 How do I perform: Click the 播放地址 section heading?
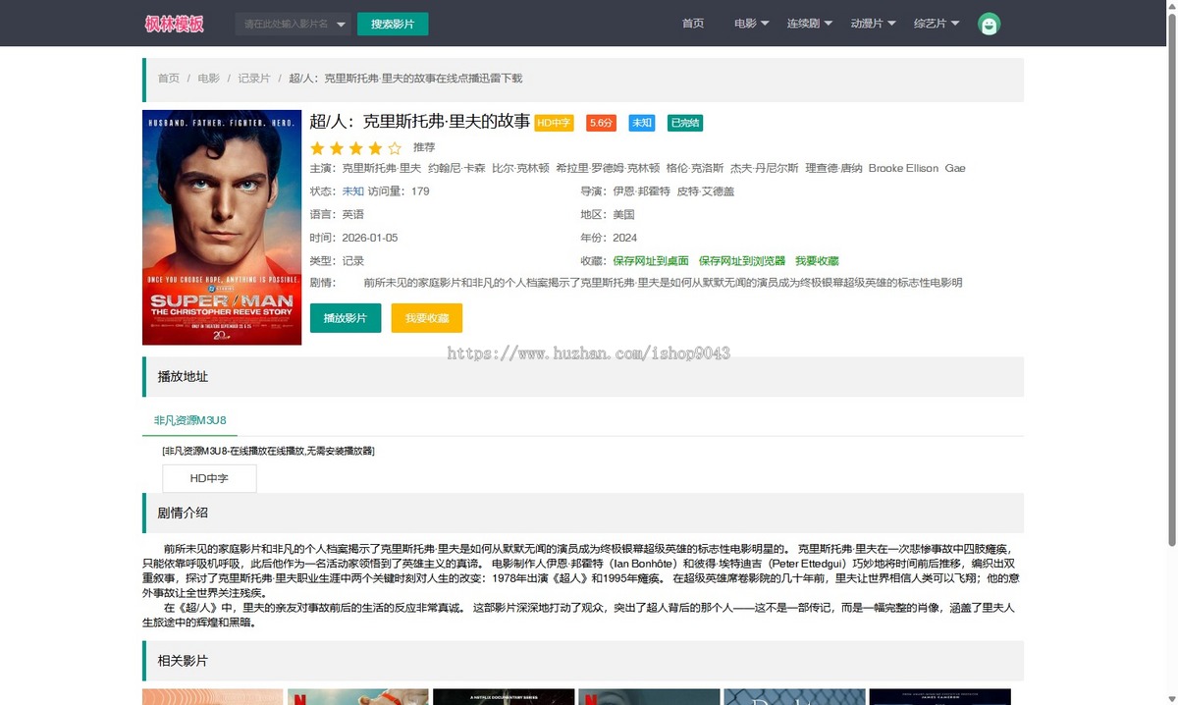(183, 377)
